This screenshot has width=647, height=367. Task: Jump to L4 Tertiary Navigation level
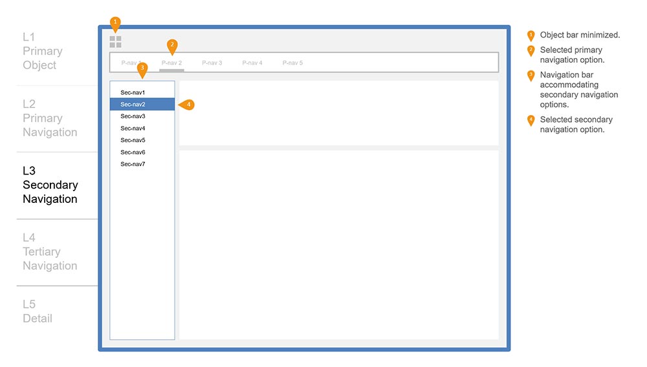pyautogui.click(x=50, y=252)
